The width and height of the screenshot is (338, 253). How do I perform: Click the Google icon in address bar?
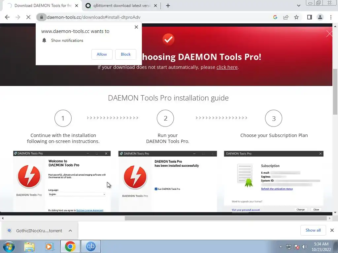pyautogui.click(x=275, y=17)
